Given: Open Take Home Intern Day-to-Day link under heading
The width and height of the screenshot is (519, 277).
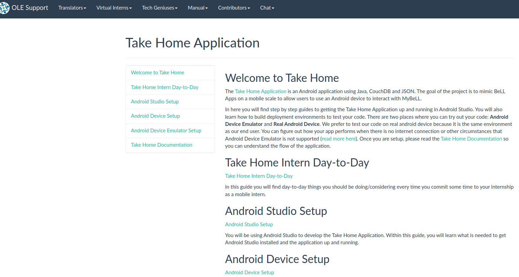Looking at the screenshot, I should coord(259,176).
